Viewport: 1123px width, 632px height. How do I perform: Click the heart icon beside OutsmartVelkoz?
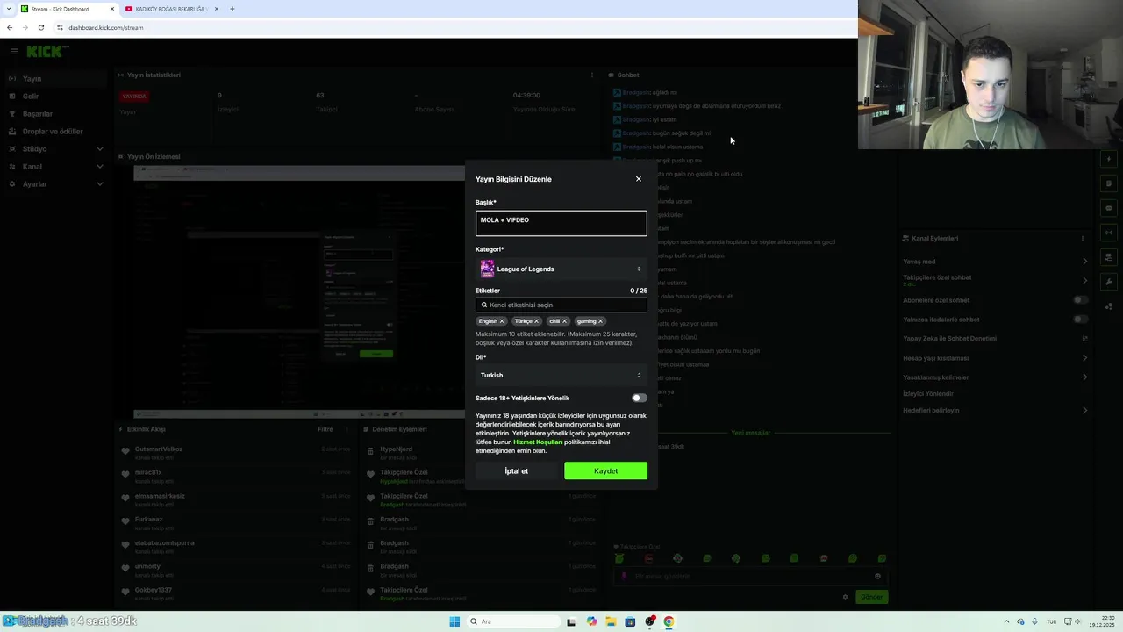[x=125, y=451]
